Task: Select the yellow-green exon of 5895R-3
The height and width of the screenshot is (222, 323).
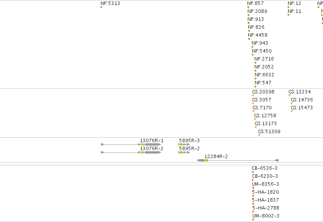Action: (181, 144)
